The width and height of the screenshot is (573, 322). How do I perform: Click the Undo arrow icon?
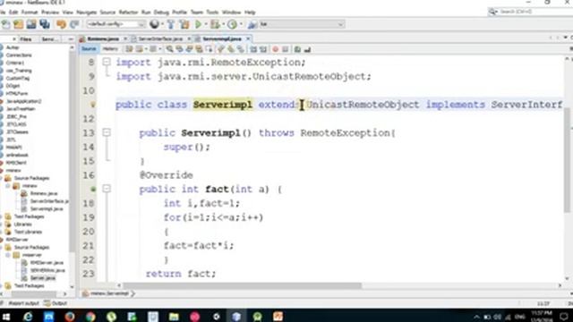tap(61, 24)
